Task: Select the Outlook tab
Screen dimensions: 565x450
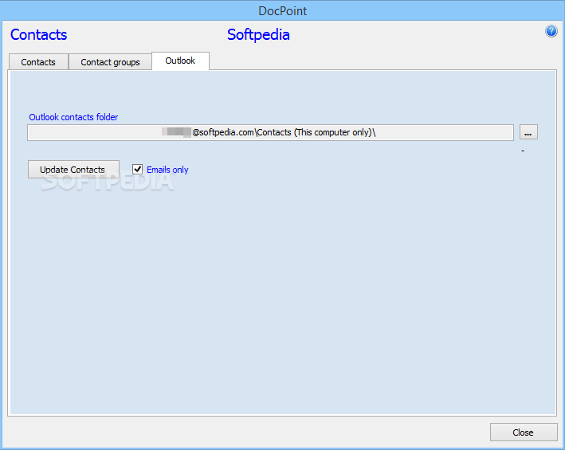Action: 180,61
